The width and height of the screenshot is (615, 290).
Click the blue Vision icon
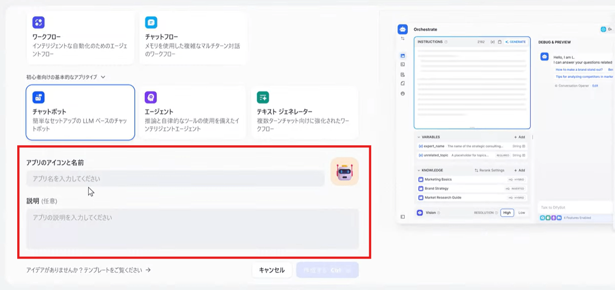click(x=420, y=213)
